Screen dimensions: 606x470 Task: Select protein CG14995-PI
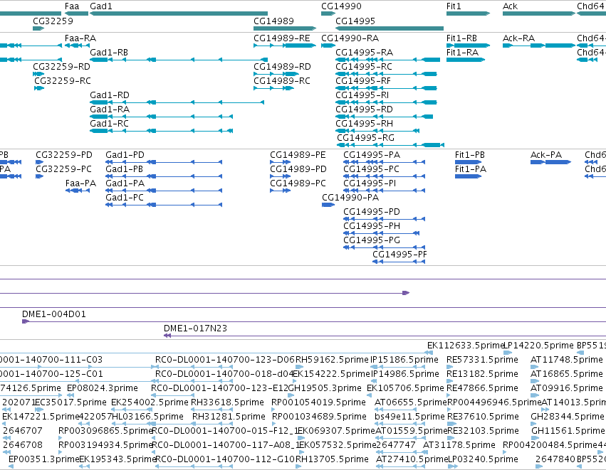tap(384, 191)
